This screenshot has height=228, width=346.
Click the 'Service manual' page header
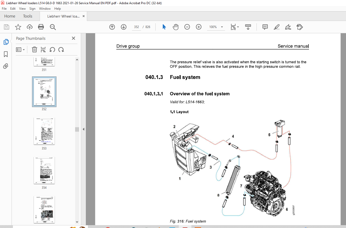[x=293, y=46]
